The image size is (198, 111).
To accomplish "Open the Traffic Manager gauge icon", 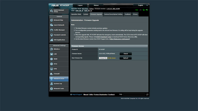I will 51,30.
